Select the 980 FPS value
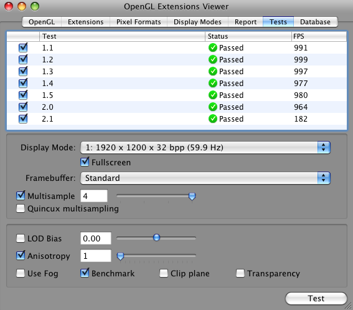The image size is (353, 310). [301, 95]
